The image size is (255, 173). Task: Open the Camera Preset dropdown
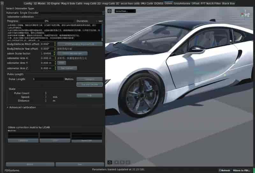point(125,11)
